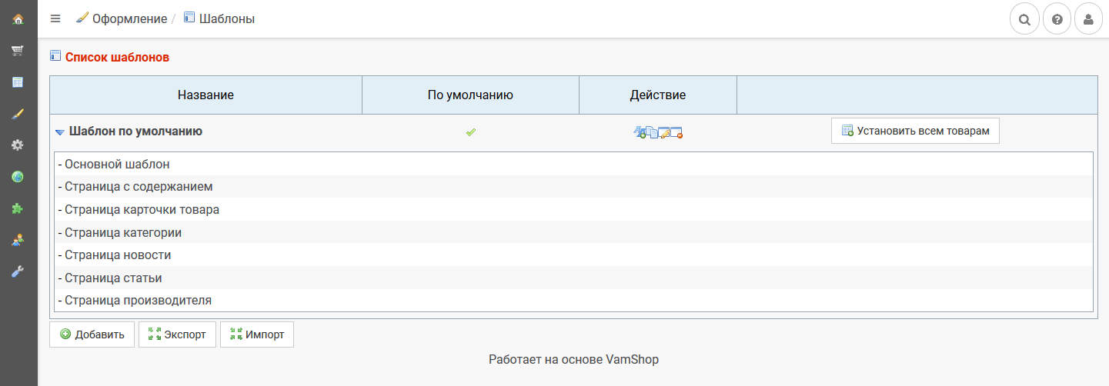The image size is (1109, 386).
Task: Open the help question-mark button
Action: click(1057, 19)
